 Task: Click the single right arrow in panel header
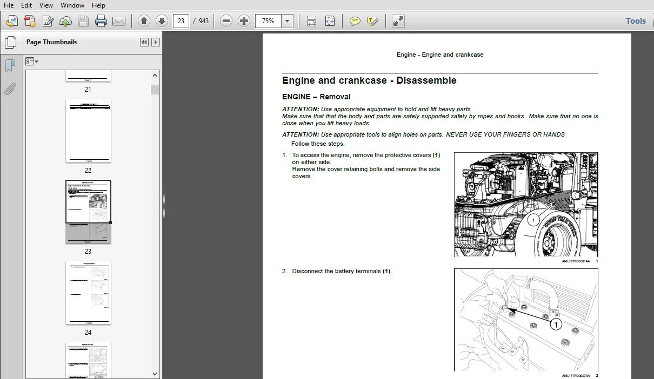click(156, 42)
